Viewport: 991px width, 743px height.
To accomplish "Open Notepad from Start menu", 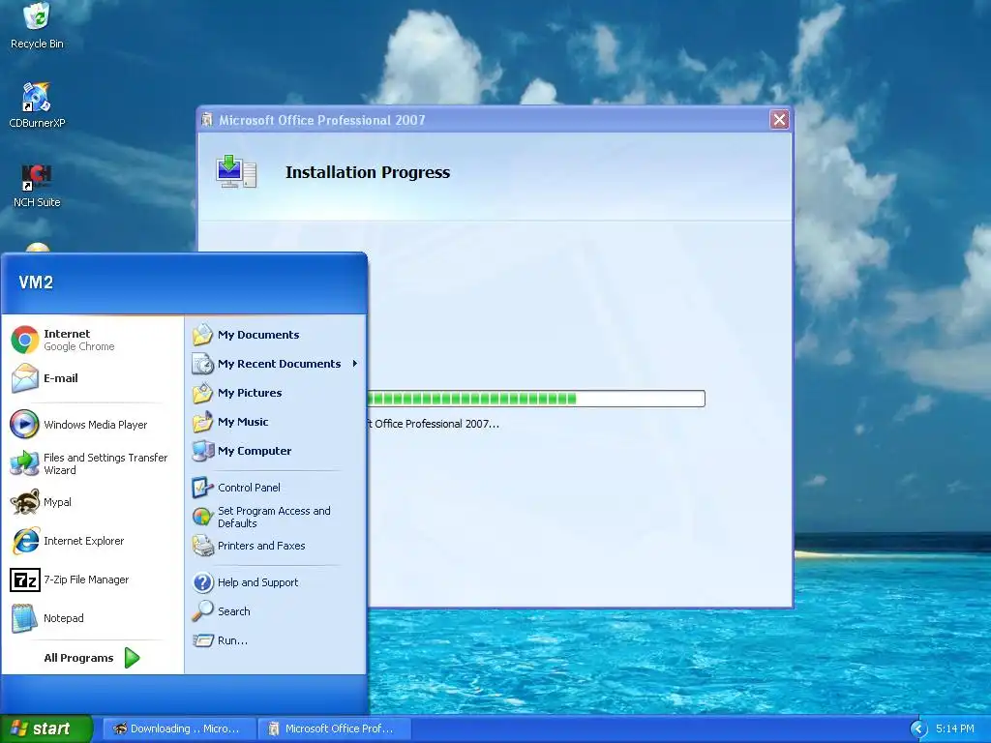I will pos(47,618).
